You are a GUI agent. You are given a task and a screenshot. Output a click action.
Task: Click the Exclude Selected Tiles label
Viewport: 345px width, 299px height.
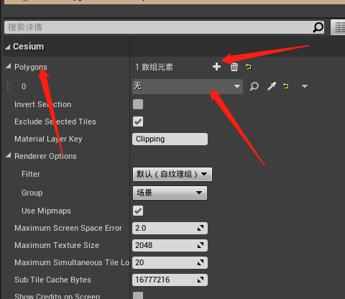click(x=55, y=121)
